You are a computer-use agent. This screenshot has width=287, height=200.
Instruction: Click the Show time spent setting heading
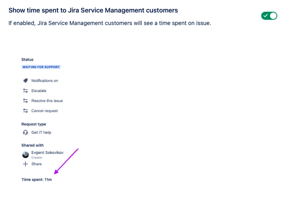pos(93,10)
